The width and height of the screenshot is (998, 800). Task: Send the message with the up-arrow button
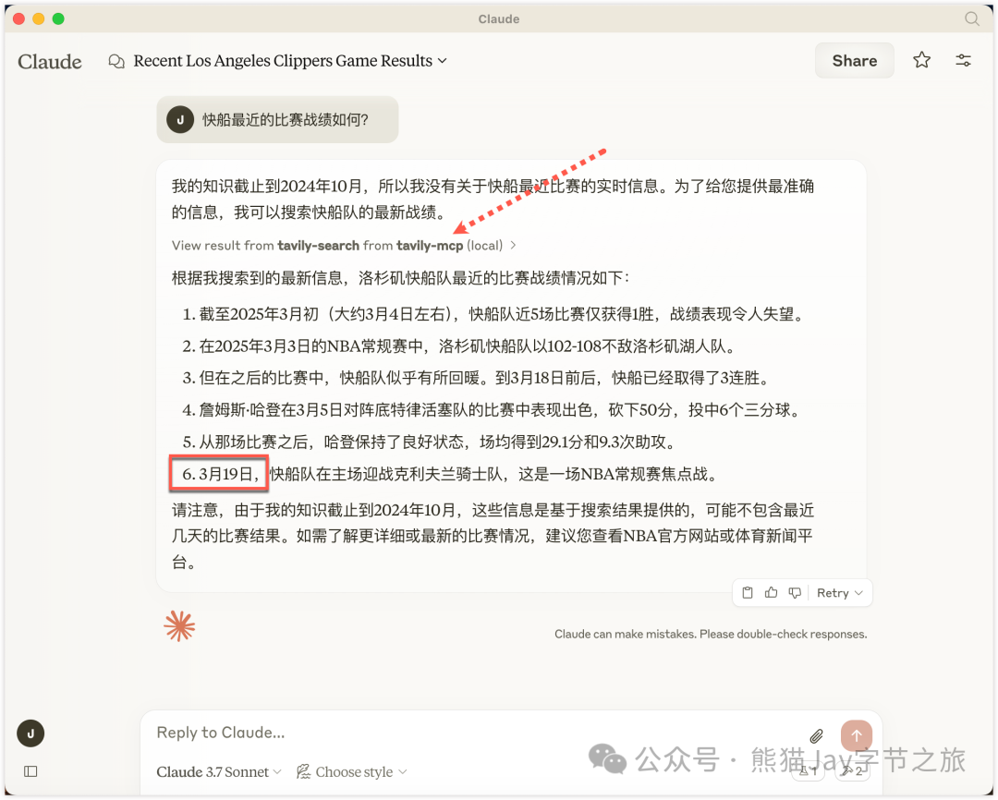tap(856, 735)
